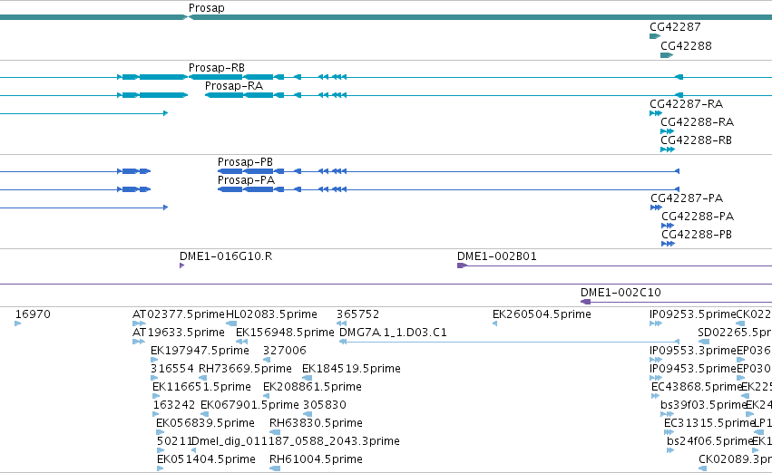Select the Prosap-RB transcript label
The height and width of the screenshot is (473, 772).
(217, 68)
